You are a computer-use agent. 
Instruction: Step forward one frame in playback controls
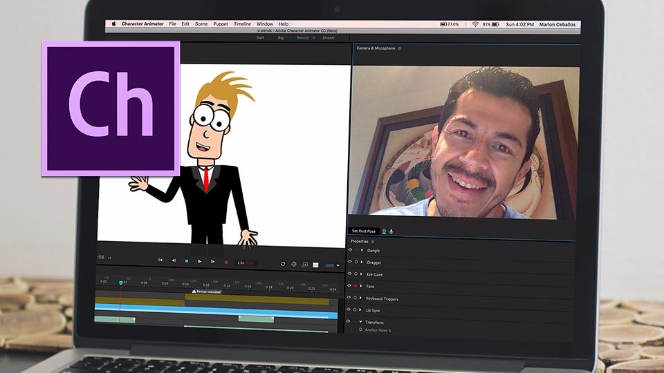[x=212, y=262]
